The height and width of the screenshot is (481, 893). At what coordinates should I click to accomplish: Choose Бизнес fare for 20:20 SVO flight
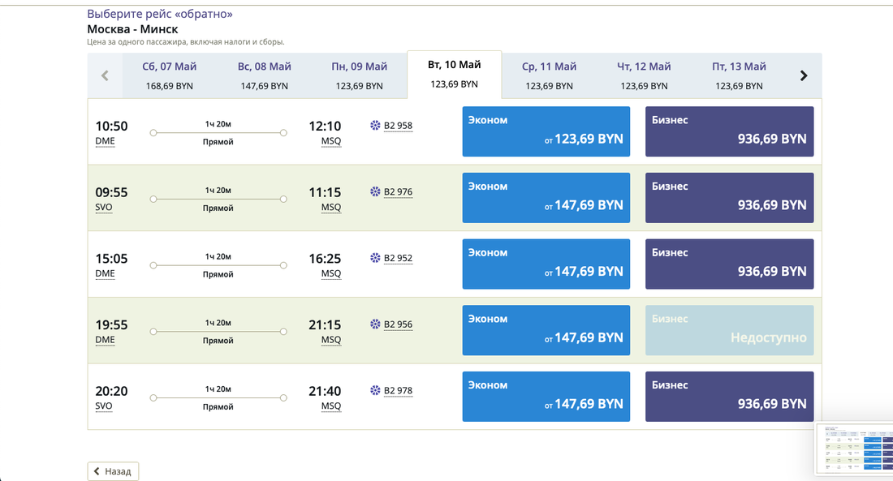point(729,397)
